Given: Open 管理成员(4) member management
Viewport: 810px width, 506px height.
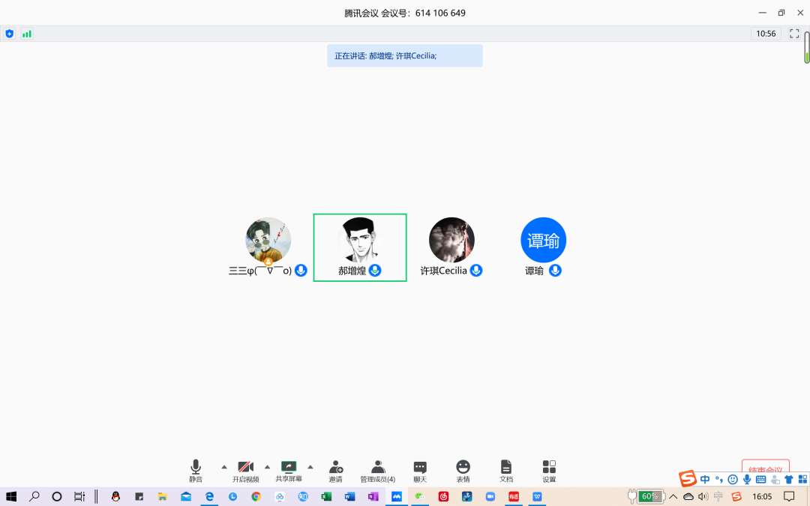Looking at the screenshot, I should click(x=378, y=470).
